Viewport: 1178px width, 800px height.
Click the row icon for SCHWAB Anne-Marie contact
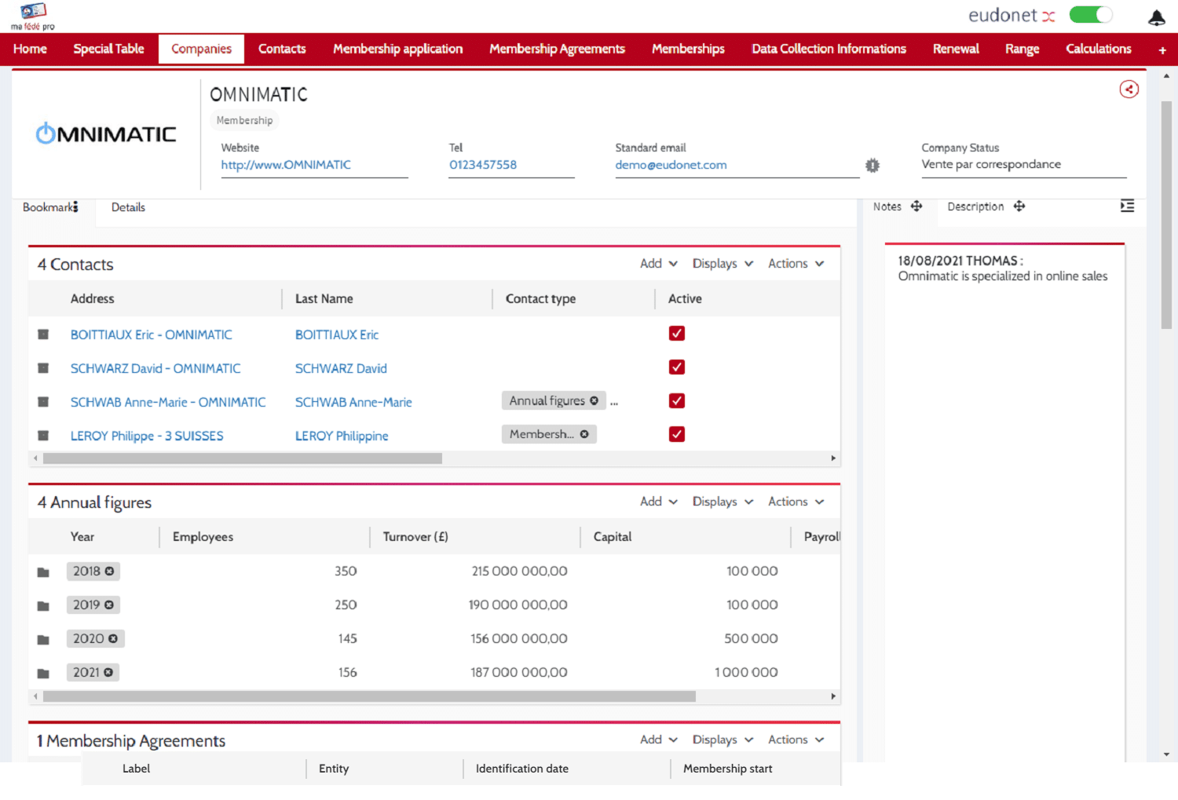pyautogui.click(x=43, y=402)
